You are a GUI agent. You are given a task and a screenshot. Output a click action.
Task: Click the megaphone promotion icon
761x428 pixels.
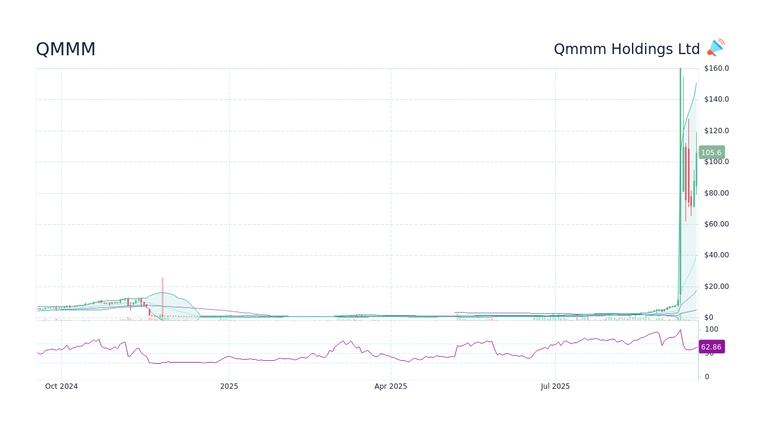[x=715, y=47]
